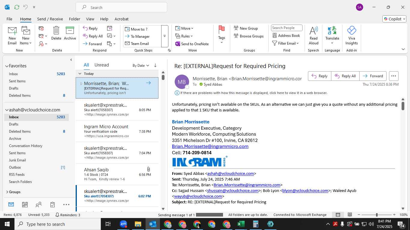Show only Unread messages
Image resolution: width=410 pixels, height=230 pixels.
coord(101,65)
